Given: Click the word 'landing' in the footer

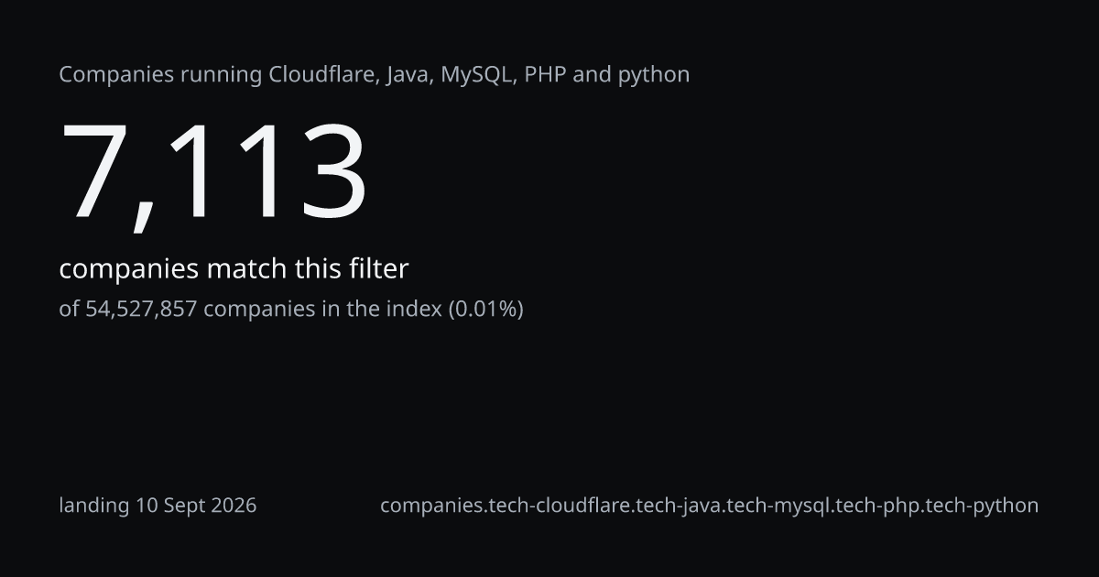Looking at the screenshot, I should coord(94,506).
